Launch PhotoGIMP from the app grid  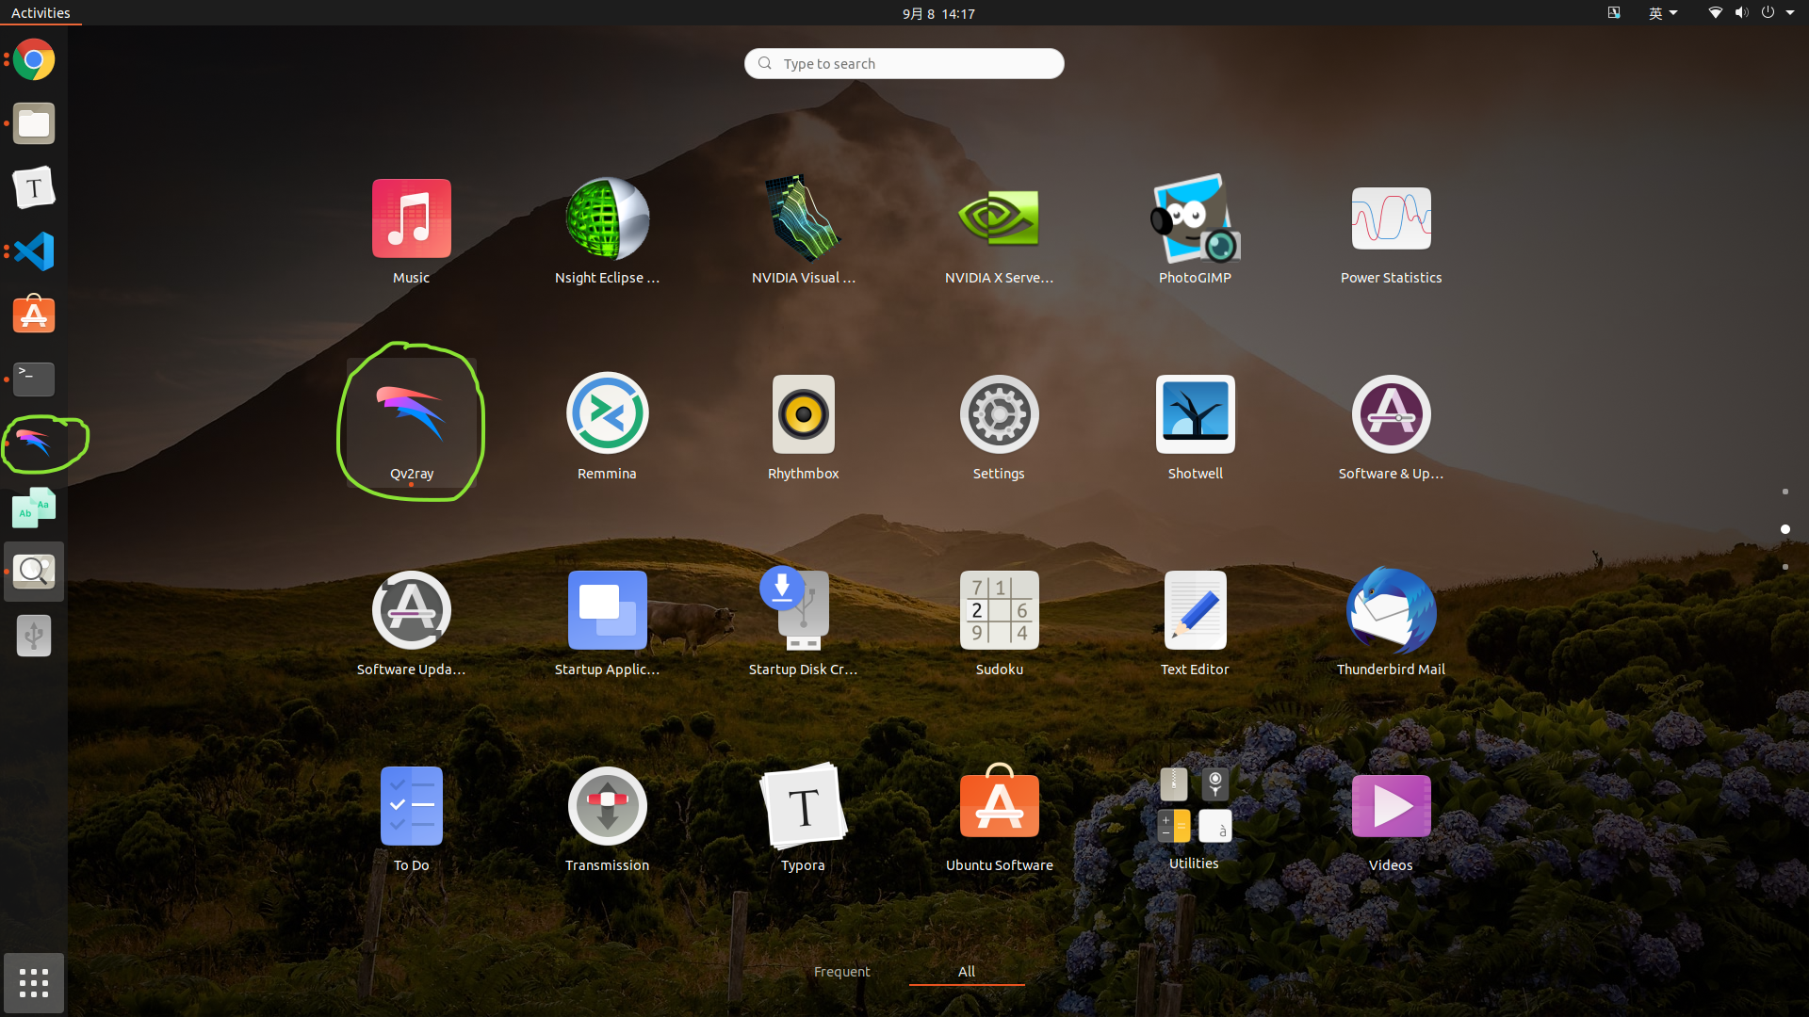pyautogui.click(x=1195, y=218)
